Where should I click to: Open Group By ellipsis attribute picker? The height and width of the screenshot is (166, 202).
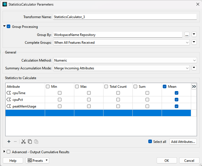[x=187, y=35]
